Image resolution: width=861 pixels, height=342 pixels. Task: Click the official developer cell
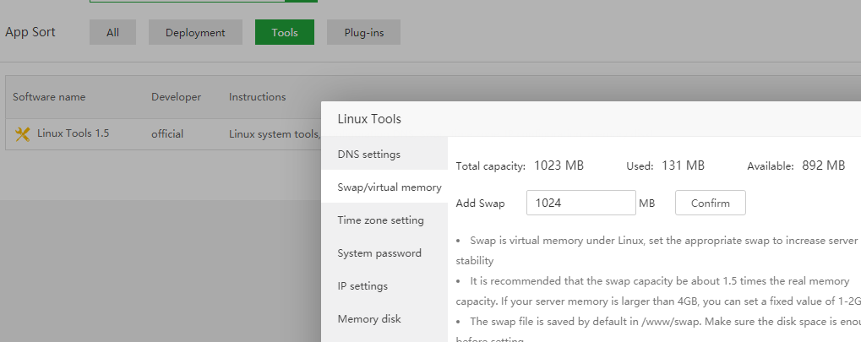pyautogui.click(x=167, y=133)
